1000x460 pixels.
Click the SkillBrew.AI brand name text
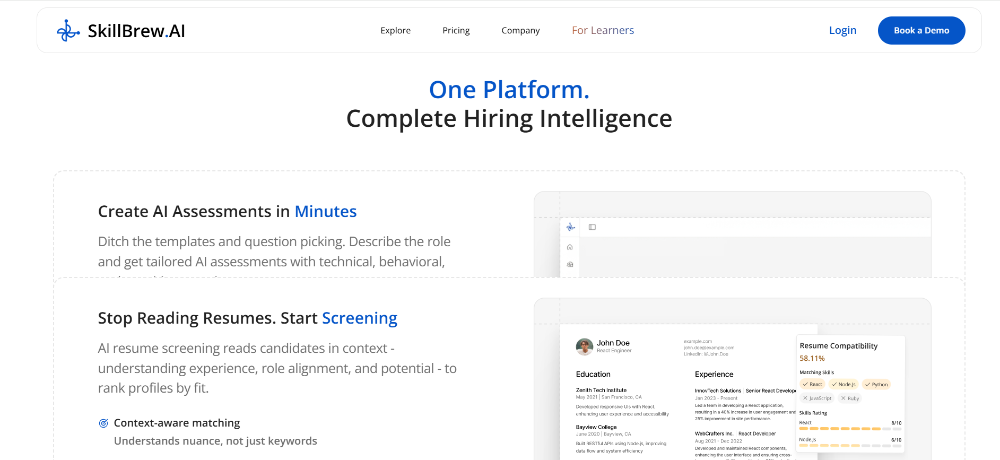point(136,31)
